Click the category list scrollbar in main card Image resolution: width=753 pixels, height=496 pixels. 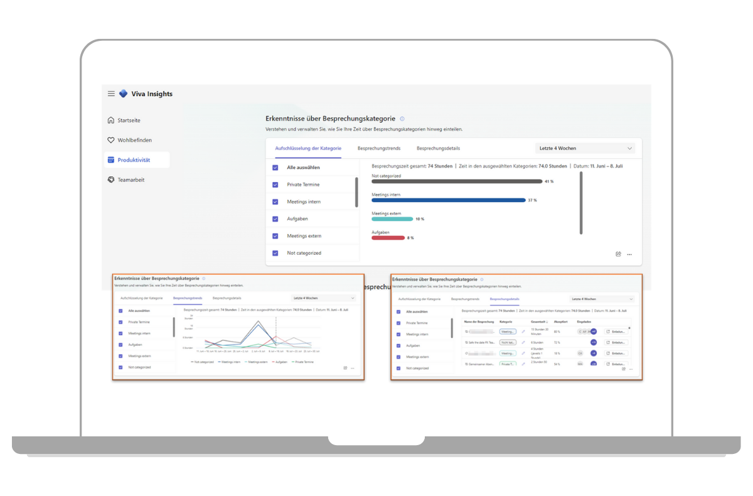coord(356,192)
